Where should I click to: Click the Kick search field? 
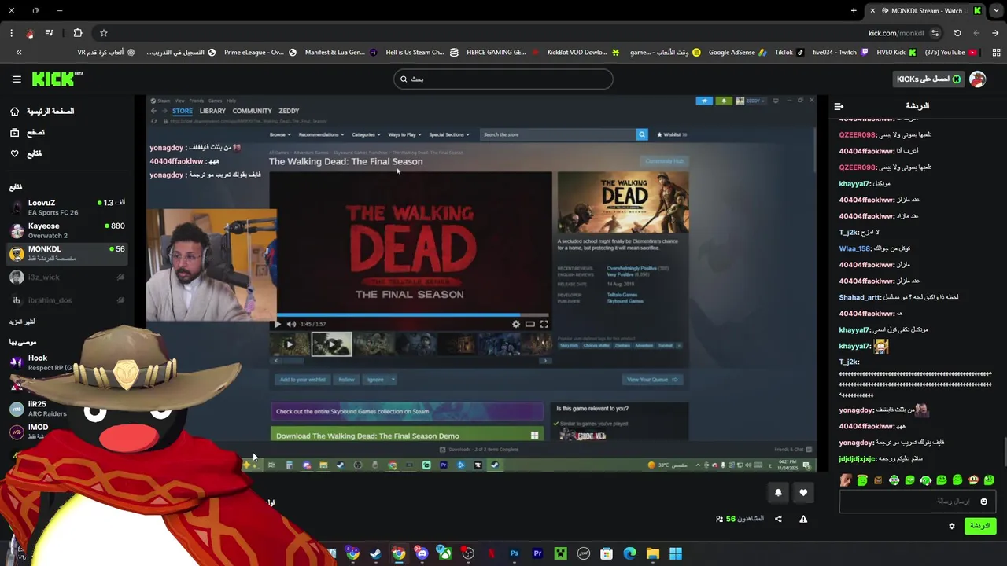tap(503, 79)
